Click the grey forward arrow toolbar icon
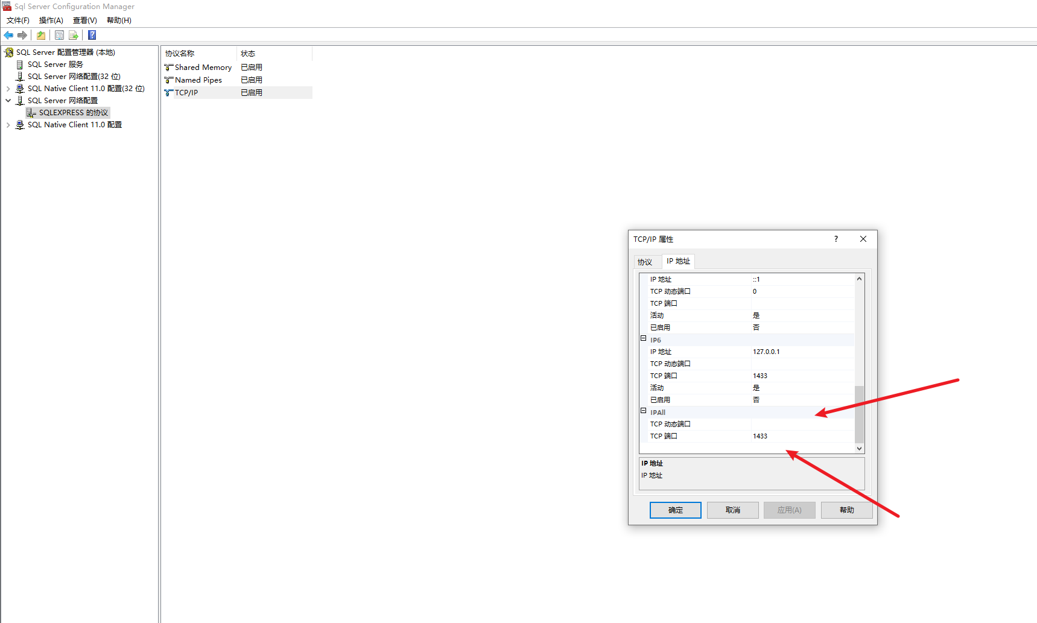 22,35
